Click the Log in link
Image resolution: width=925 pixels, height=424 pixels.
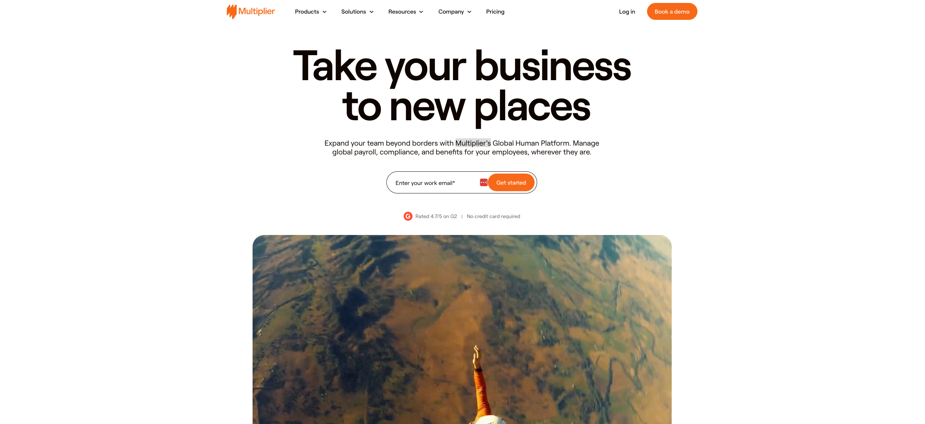pyautogui.click(x=627, y=12)
